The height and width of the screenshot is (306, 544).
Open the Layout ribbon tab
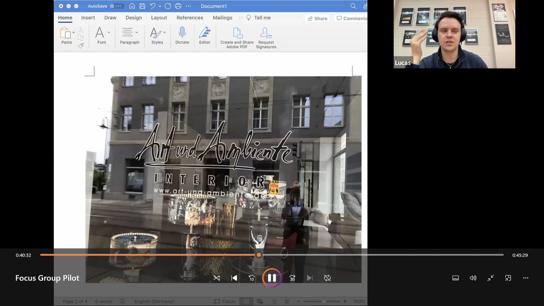tap(159, 18)
